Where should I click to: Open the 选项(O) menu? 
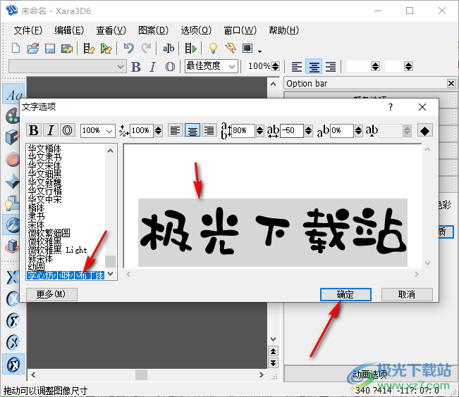click(x=196, y=30)
